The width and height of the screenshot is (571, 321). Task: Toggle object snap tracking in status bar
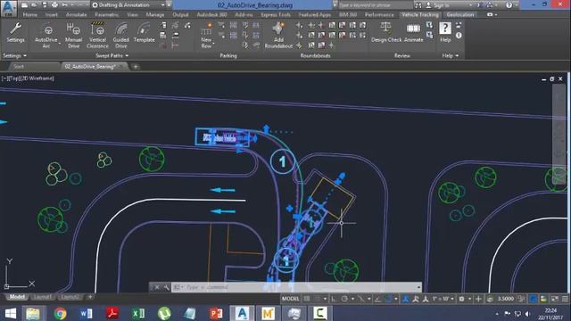(377, 299)
